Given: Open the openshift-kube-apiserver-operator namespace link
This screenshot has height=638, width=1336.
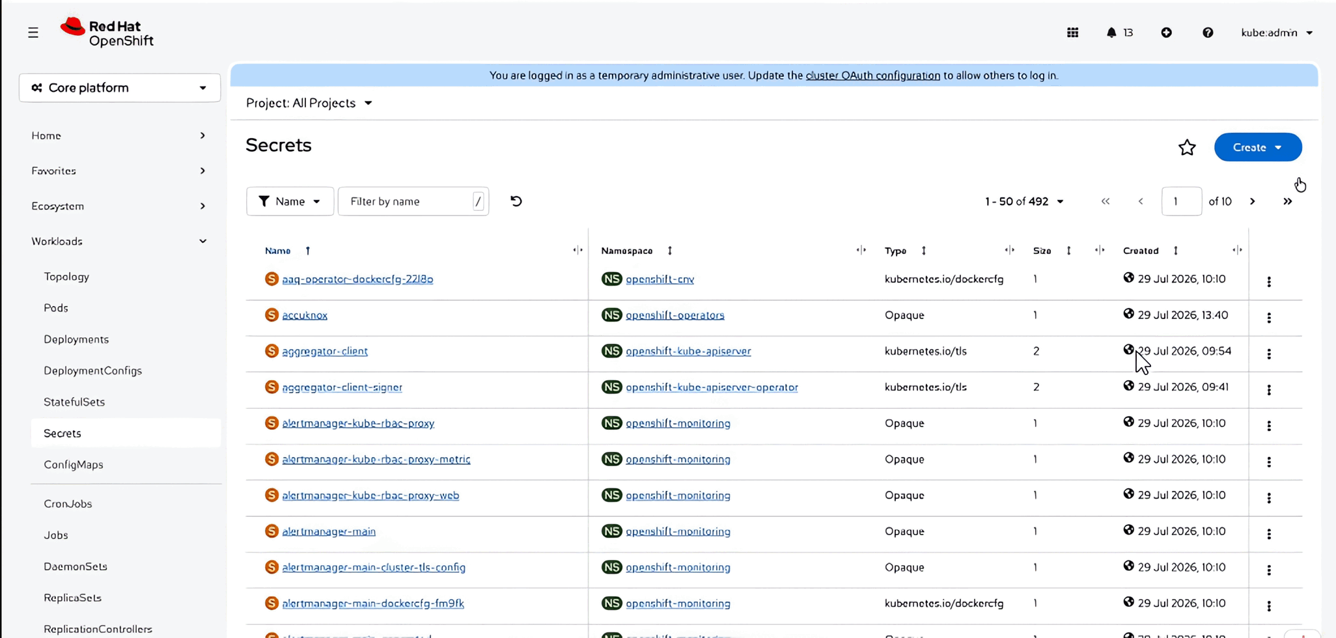Looking at the screenshot, I should [712, 387].
